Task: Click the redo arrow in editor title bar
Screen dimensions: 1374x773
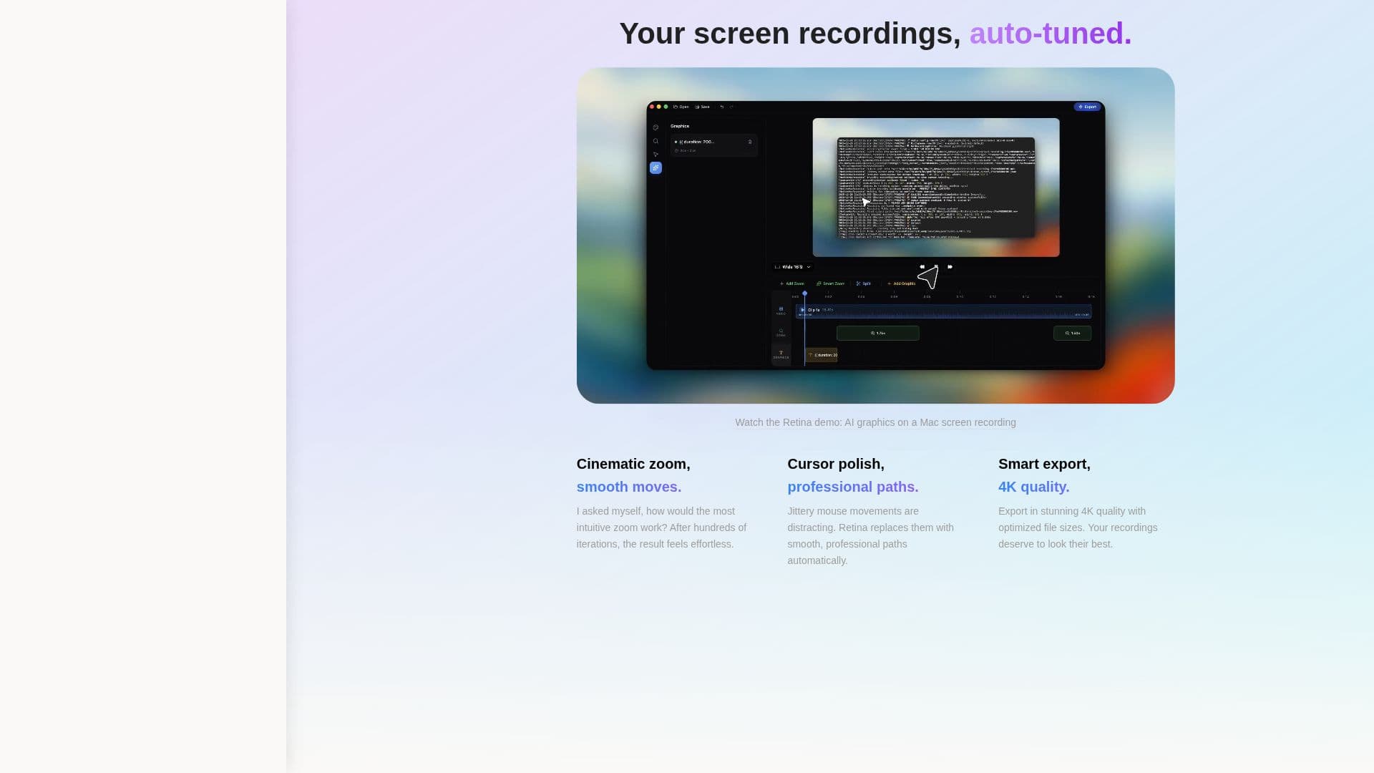Action: (731, 107)
